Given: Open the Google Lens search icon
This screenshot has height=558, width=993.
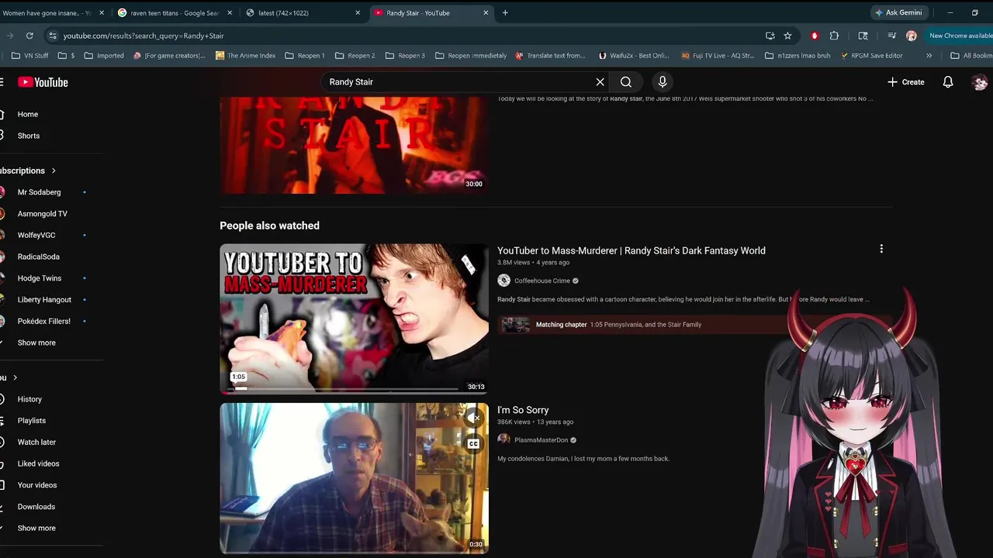Looking at the screenshot, I should click(x=863, y=36).
